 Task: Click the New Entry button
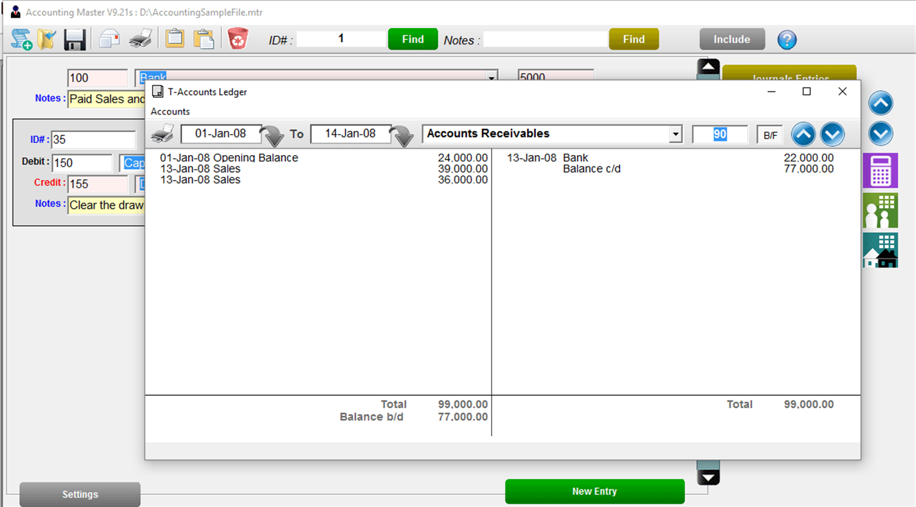[594, 491]
